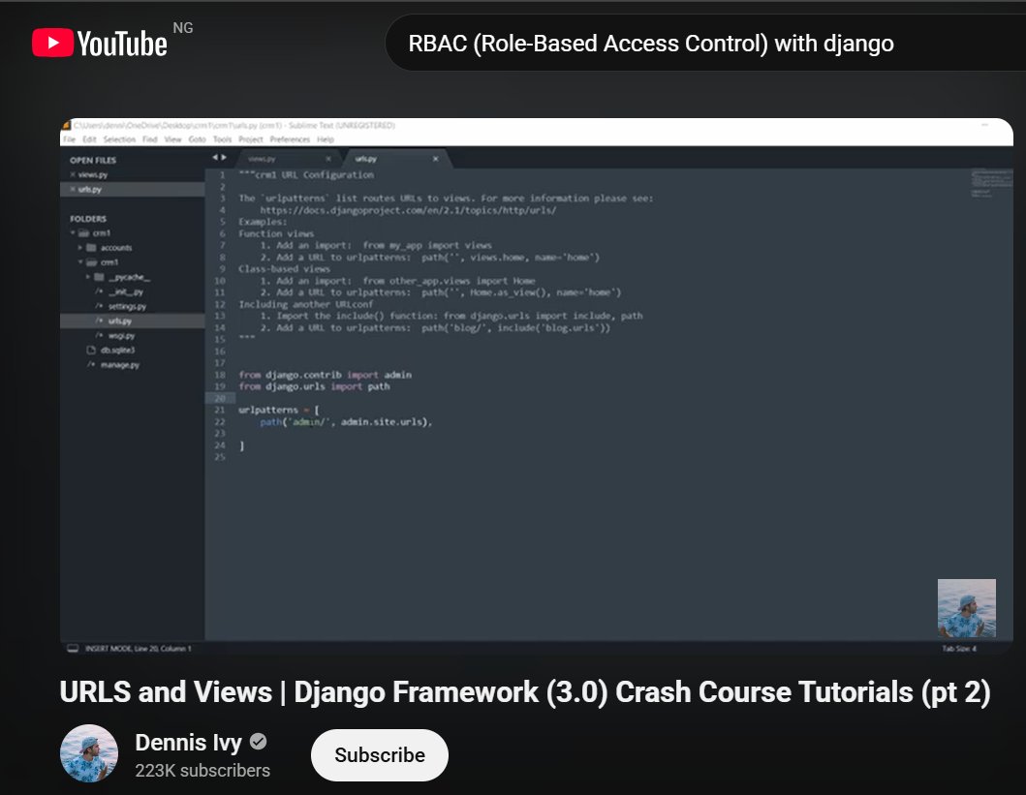Screen dimensions: 1026x795
Task: Click the FOLDERS sidebar heading
Action: 88,219
